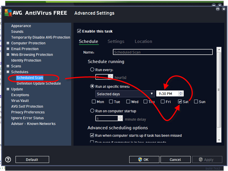Select Run on computer startup option
The width and height of the screenshot is (228, 171).
pos(92,111)
